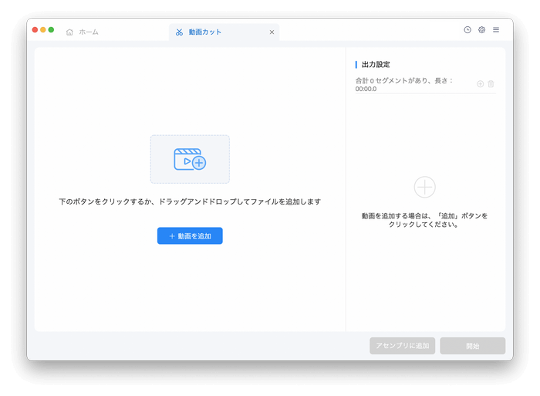
Task: Select the 動画カット tab label
Action: pyautogui.click(x=205, y=32)
